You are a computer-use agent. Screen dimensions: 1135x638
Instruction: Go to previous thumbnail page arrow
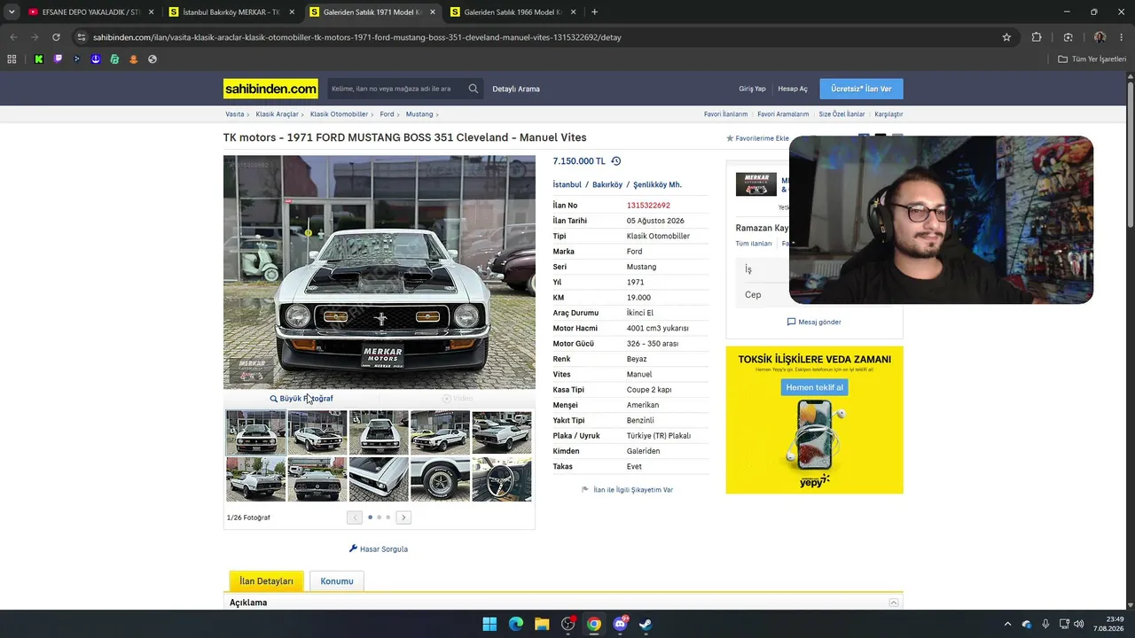tap(355, 517)
